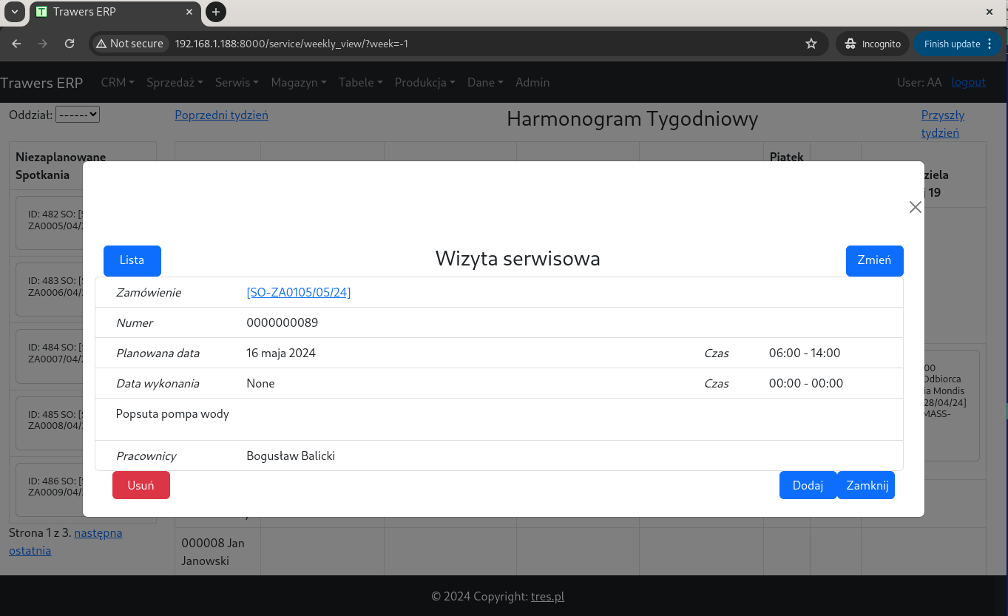Click the browser address bar URL

[x=291, y=44]
